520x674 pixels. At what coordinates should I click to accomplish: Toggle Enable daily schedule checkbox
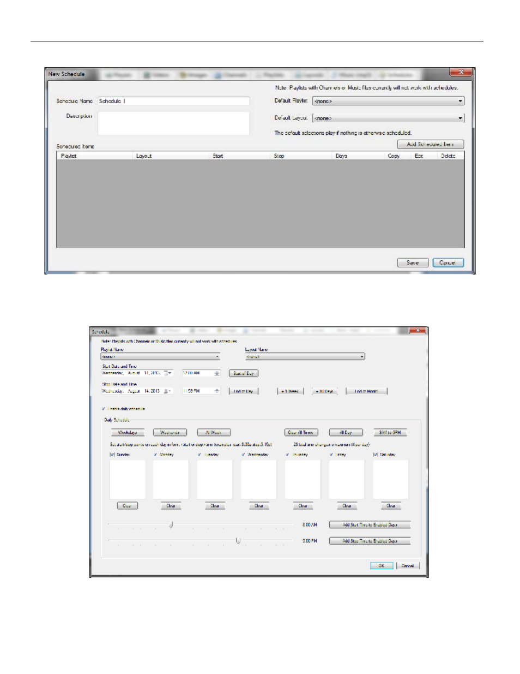(103, 409)
